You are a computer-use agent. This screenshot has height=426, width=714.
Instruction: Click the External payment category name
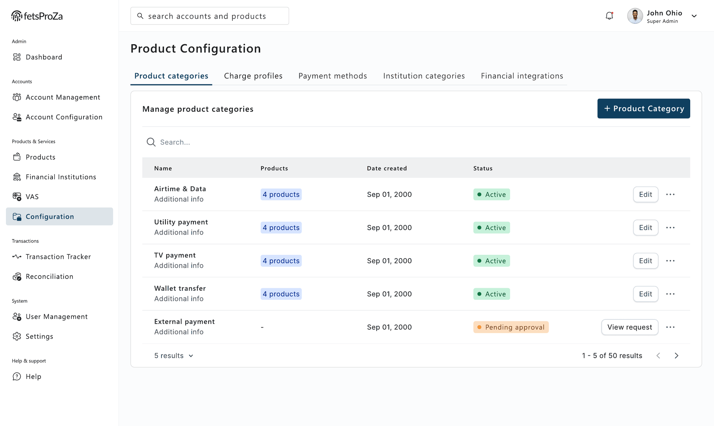tap(184, 322)
